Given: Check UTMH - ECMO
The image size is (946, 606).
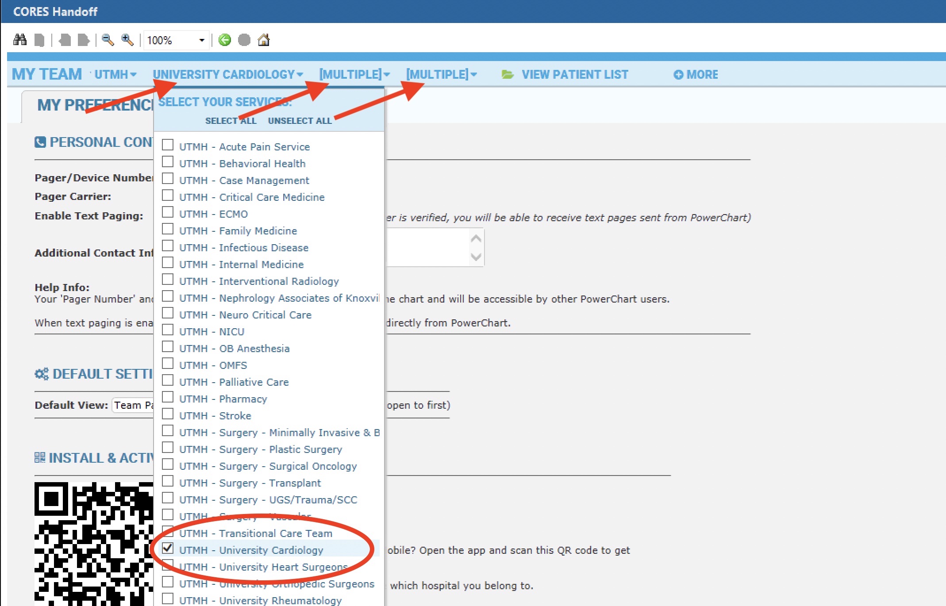Looking at the screenshot, I should [168, 212].
